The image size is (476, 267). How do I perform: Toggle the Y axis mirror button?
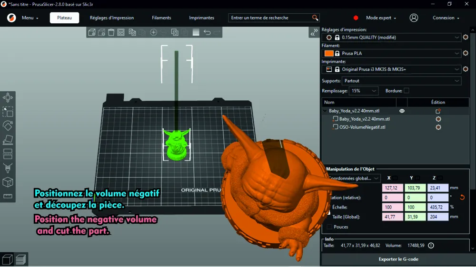click(x=417, y=178)
